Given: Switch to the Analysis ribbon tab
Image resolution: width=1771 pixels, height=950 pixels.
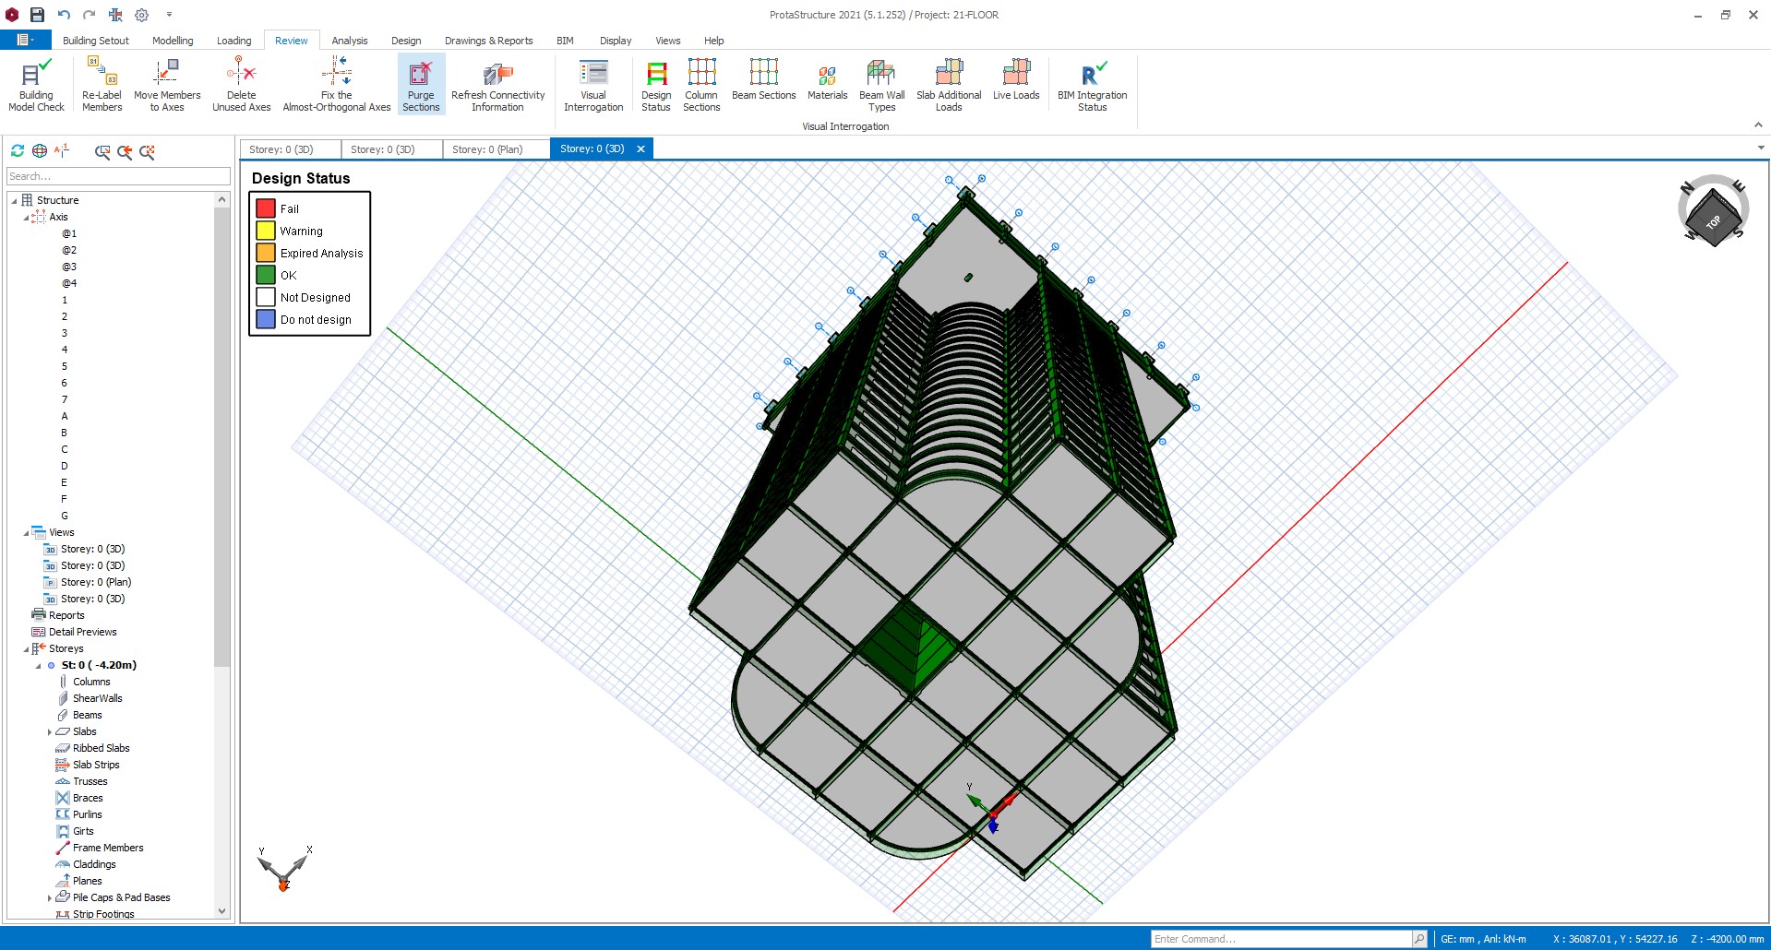Looking at the screenshot, I should (350, 41).
